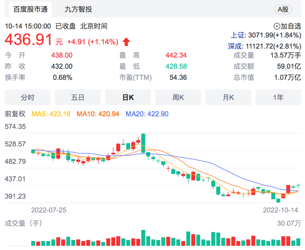Viewport: 305px width, 250px height.
Task: Open the 分时 intraday chart view
Action: click(27, 97)
